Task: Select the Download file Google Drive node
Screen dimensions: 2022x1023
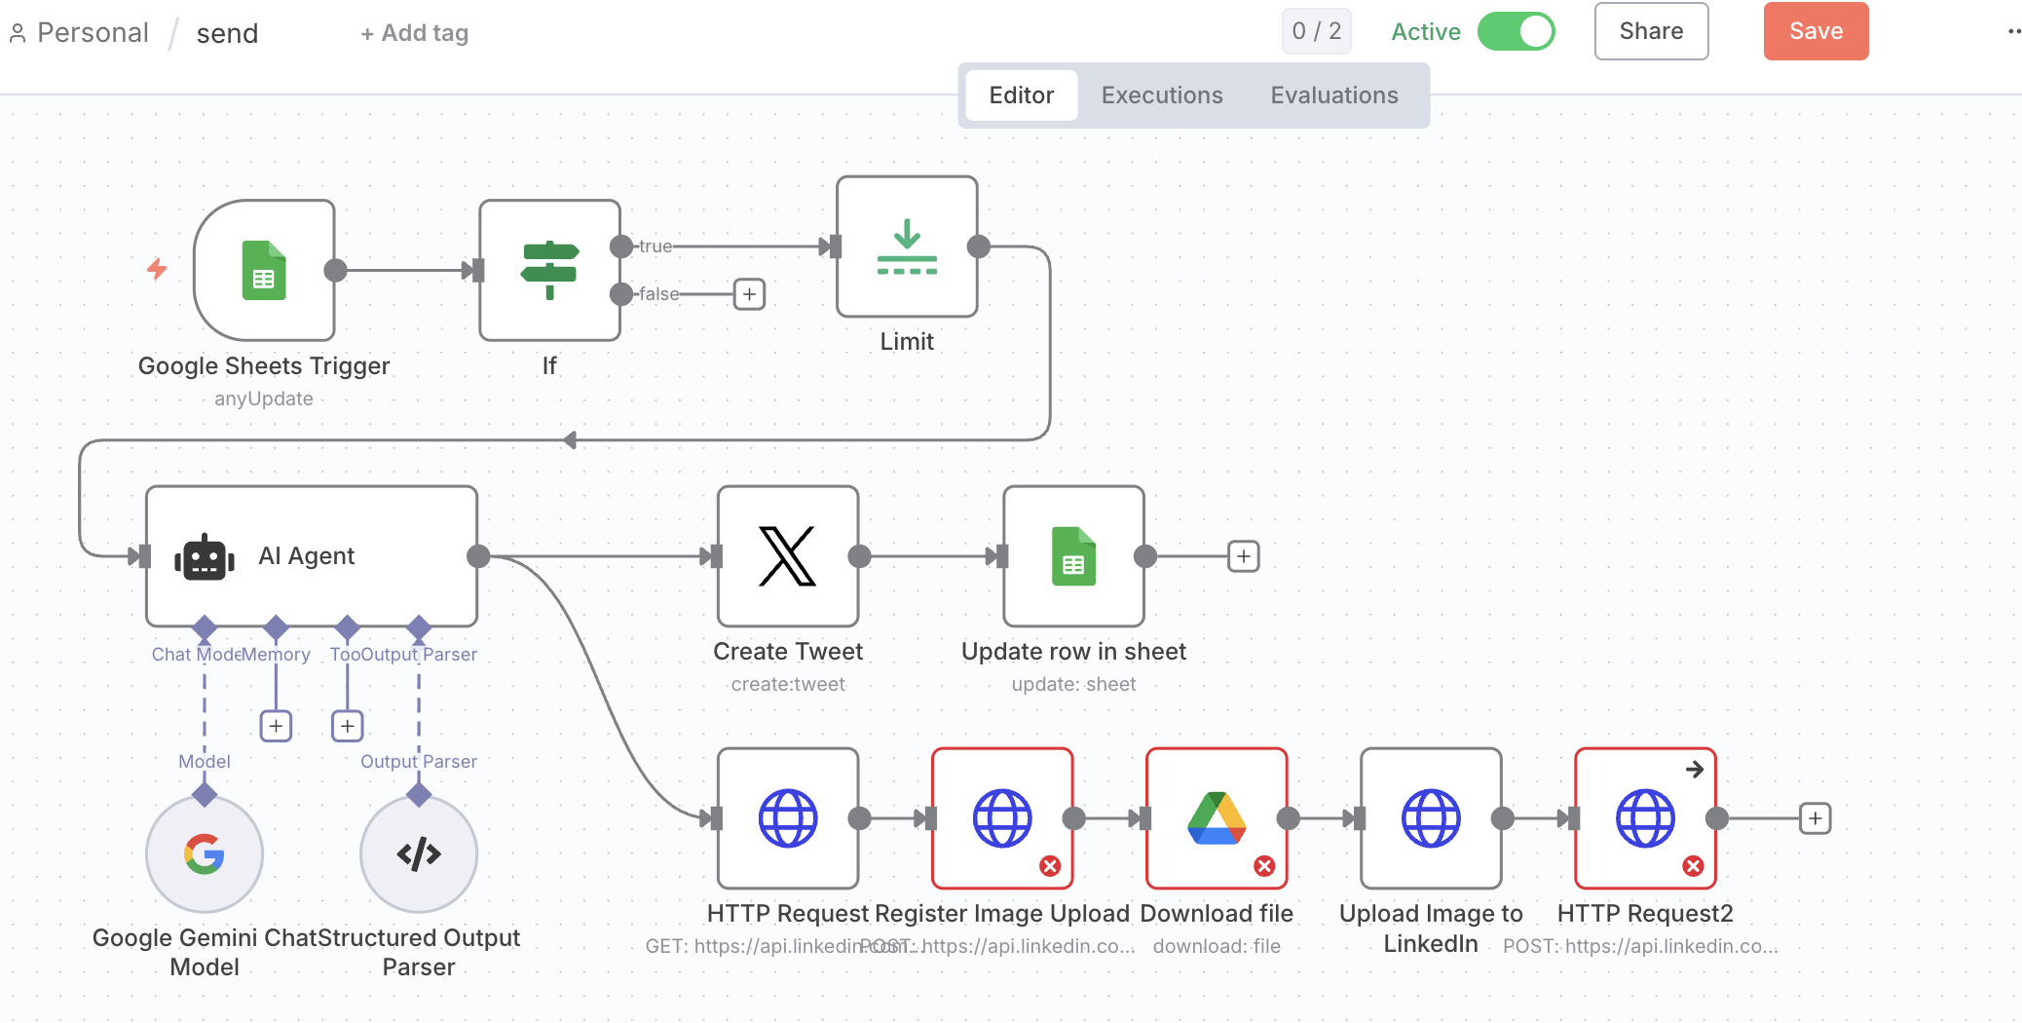Action: click(x=1217, y=818)
